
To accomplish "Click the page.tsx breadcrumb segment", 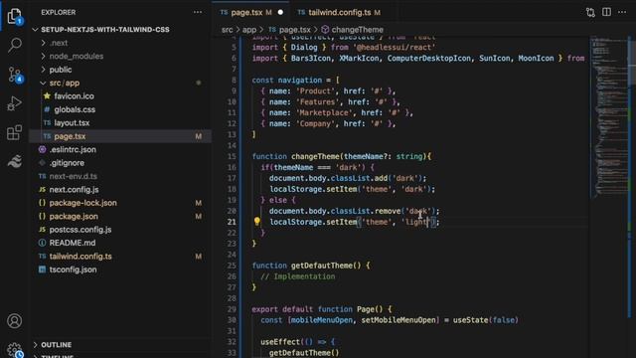I will click(294, 30).
